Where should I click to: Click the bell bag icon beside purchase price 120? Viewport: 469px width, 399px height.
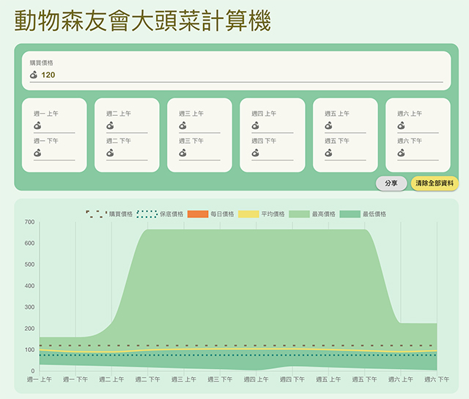[x=34, y=75]
